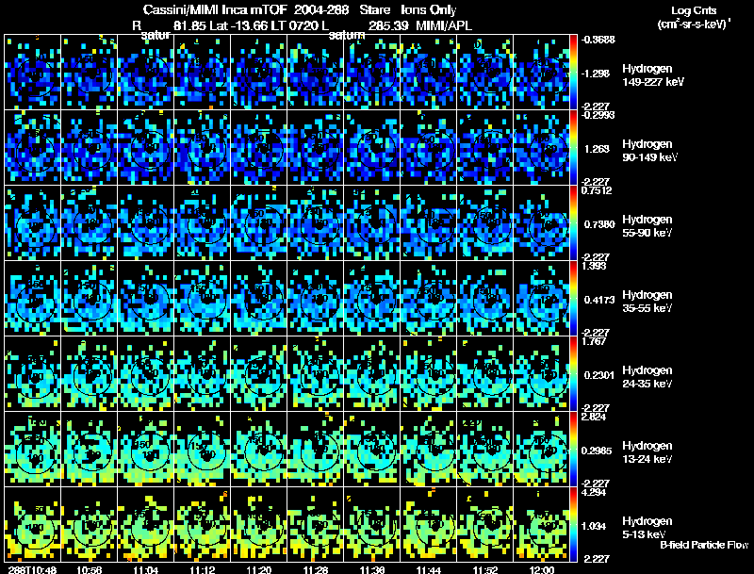Click the '1.263' color scale value
Viewport: 754px width, 574px height.
pos(597,149)
